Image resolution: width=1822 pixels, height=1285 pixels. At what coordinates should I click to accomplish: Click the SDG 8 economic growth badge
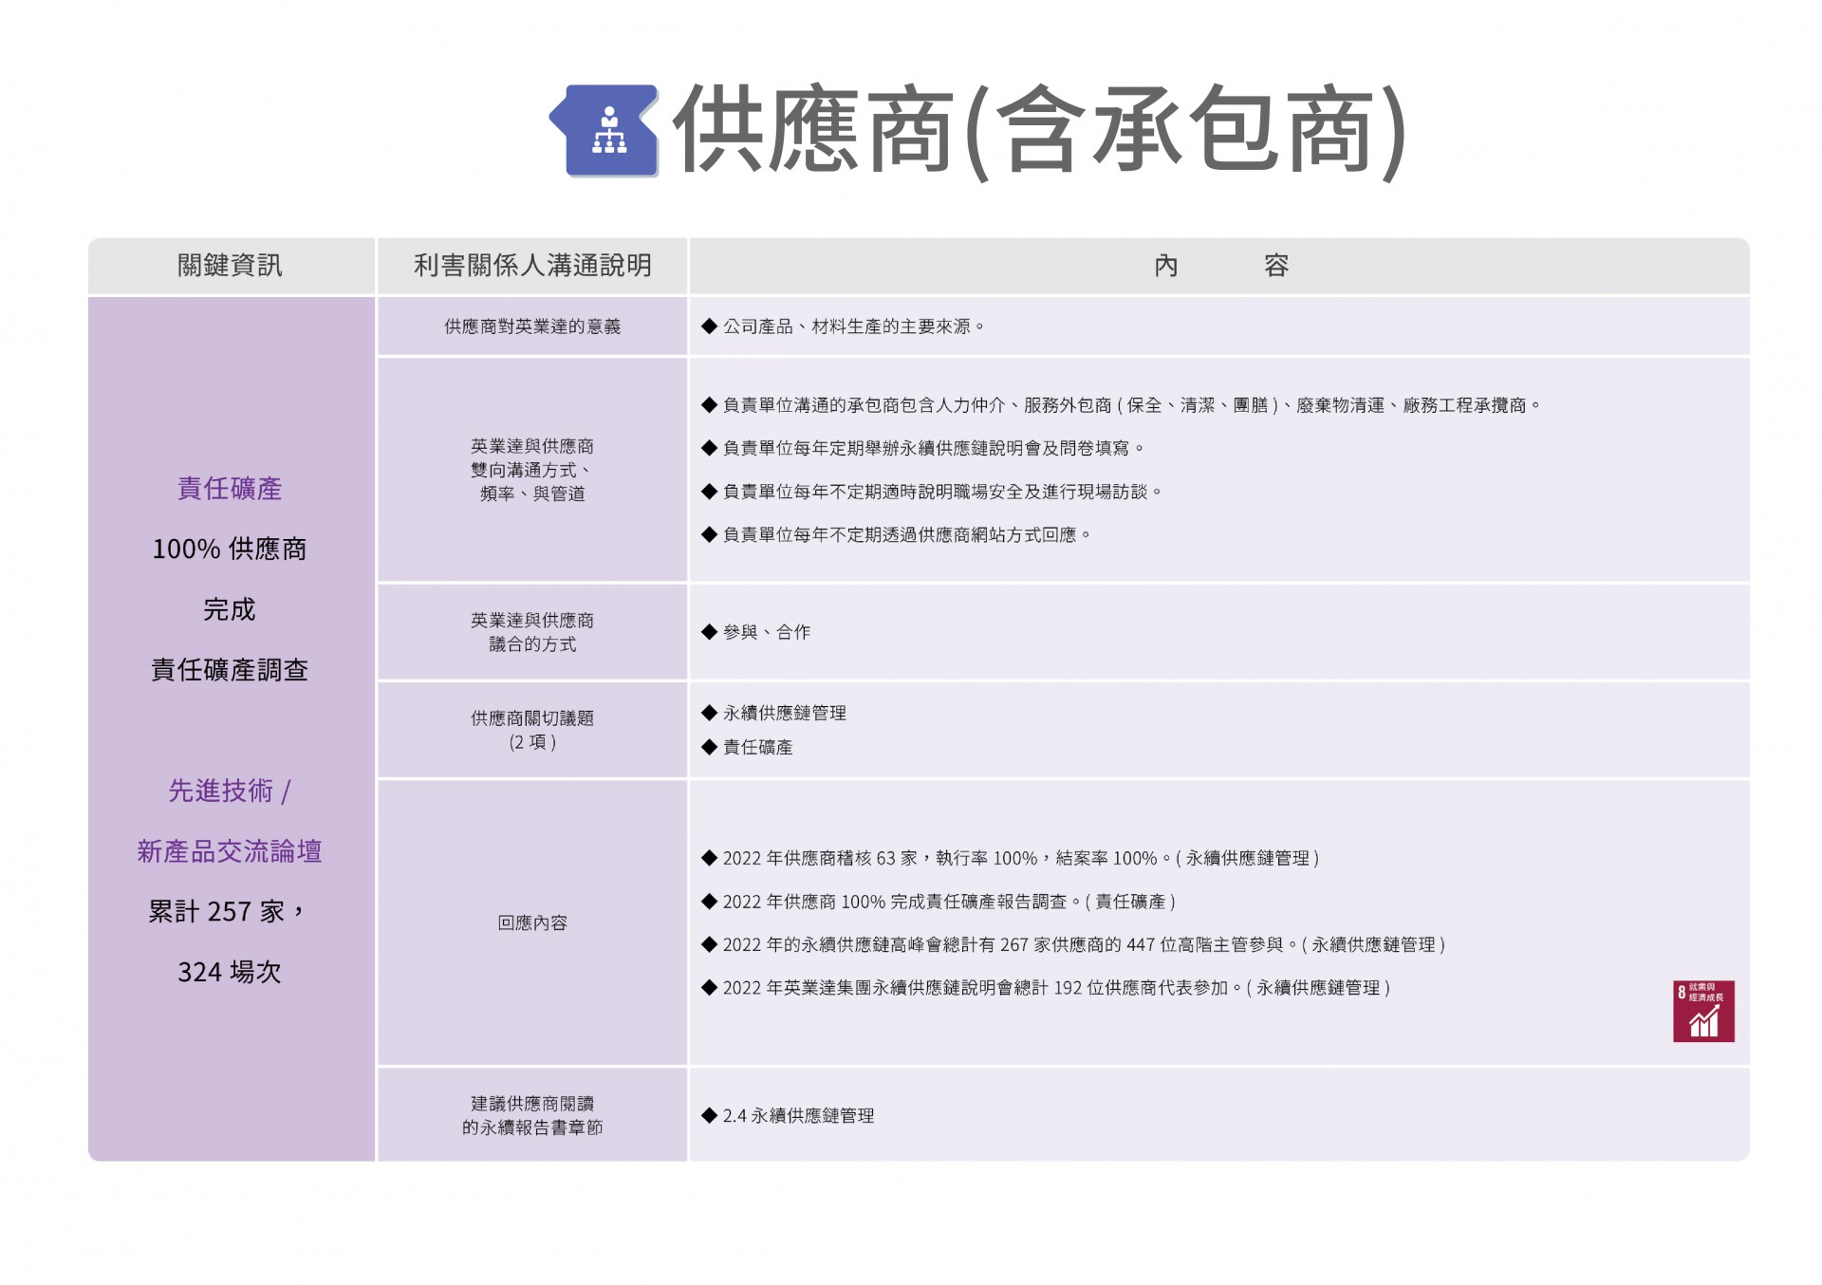pyautogui.click(x=1703, y=1011)
